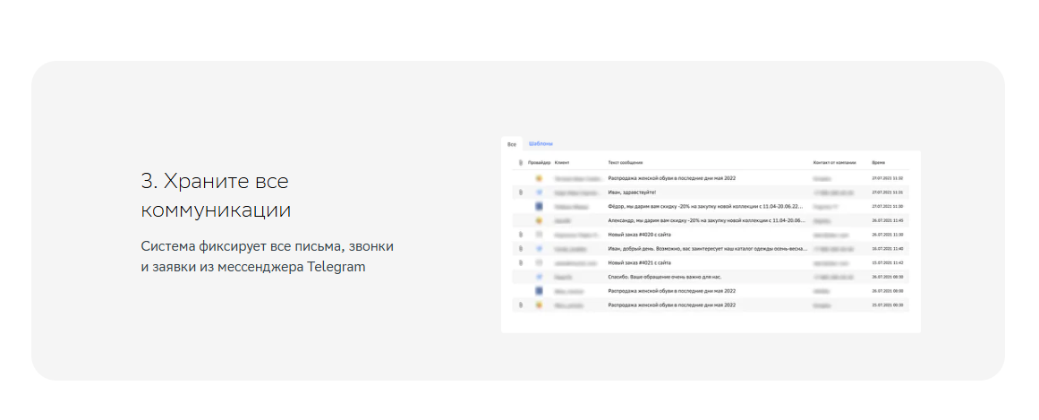Select message "Иван, добрый день. Возможно…"
Viewport: 1039px width, 420px height.
pyautogui.click(x=708, y=249)
